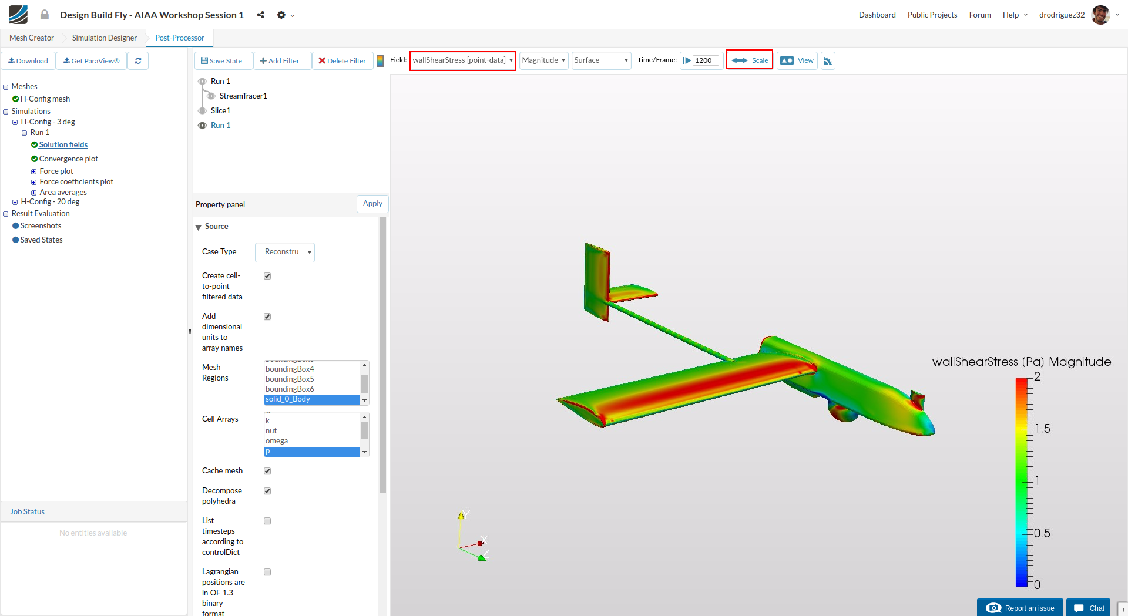Click the play animation button

[x=687, y=60]
